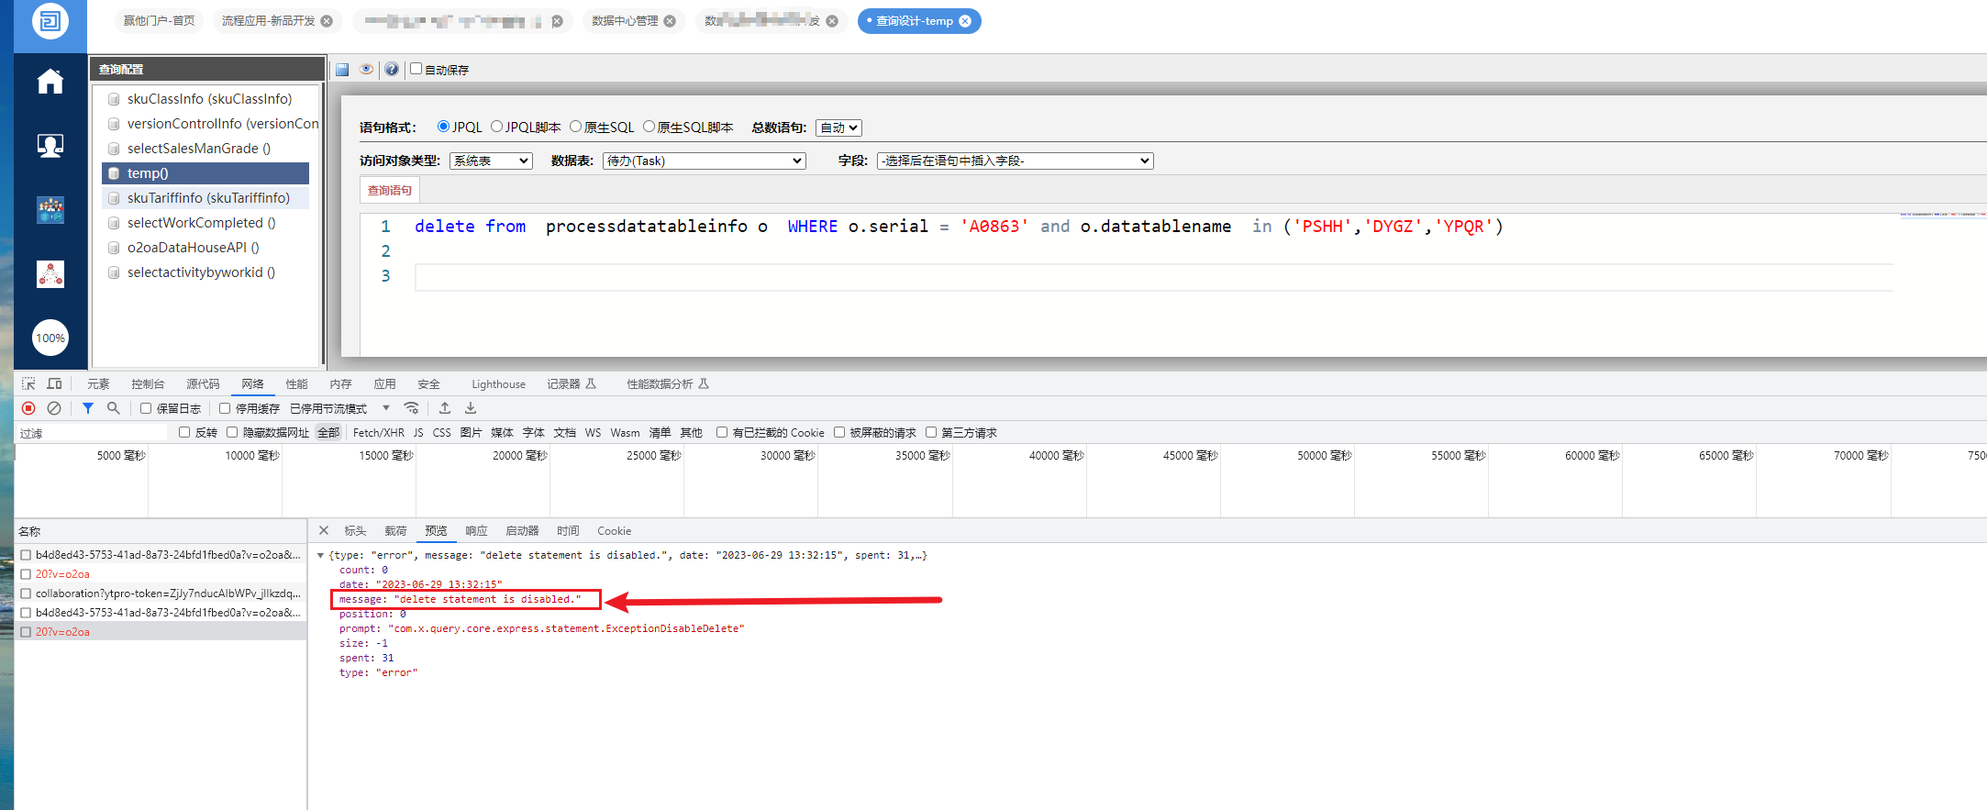Click the O2OA logo icon at top left
This screenshot has height=810, width=1987.
tap(50, 20)
